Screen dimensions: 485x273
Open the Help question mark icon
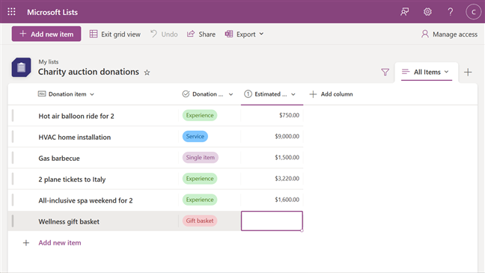451,12
